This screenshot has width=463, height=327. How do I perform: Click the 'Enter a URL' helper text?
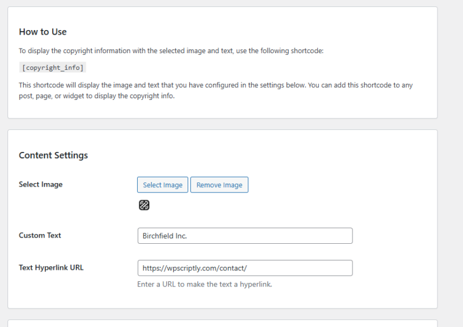(205, 284)
